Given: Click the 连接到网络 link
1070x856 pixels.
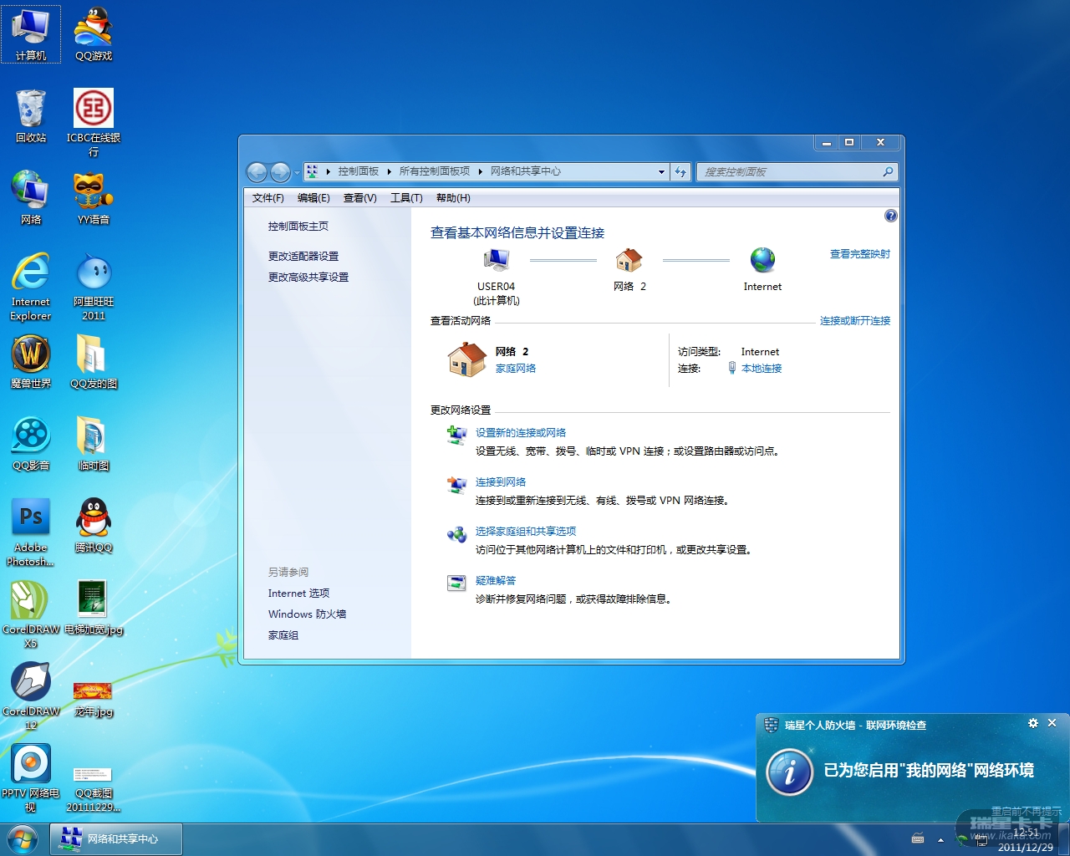Looking at the screenshot, I should point(501,482).
